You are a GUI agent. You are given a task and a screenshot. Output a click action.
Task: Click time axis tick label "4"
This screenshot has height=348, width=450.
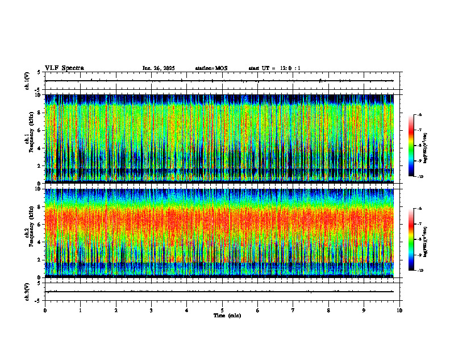click(187, 310)
